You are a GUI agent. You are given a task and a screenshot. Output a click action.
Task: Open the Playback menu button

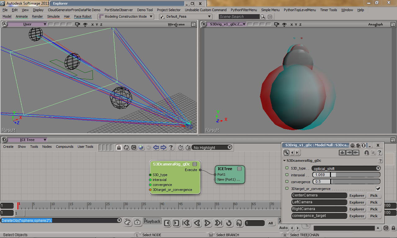pyautogui.click(x=152, y=221)
